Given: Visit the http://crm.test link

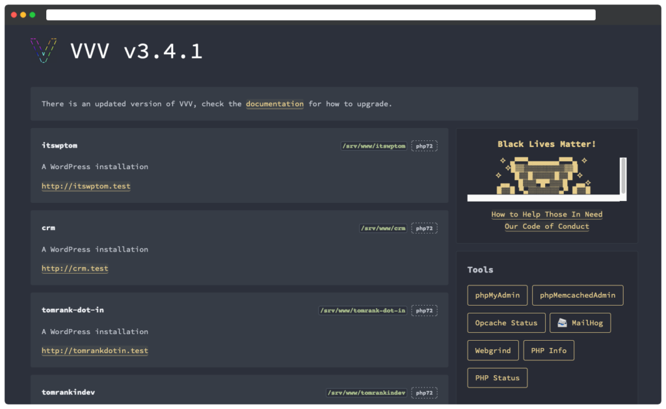Looking at the screenshot, I should (75, 269).
